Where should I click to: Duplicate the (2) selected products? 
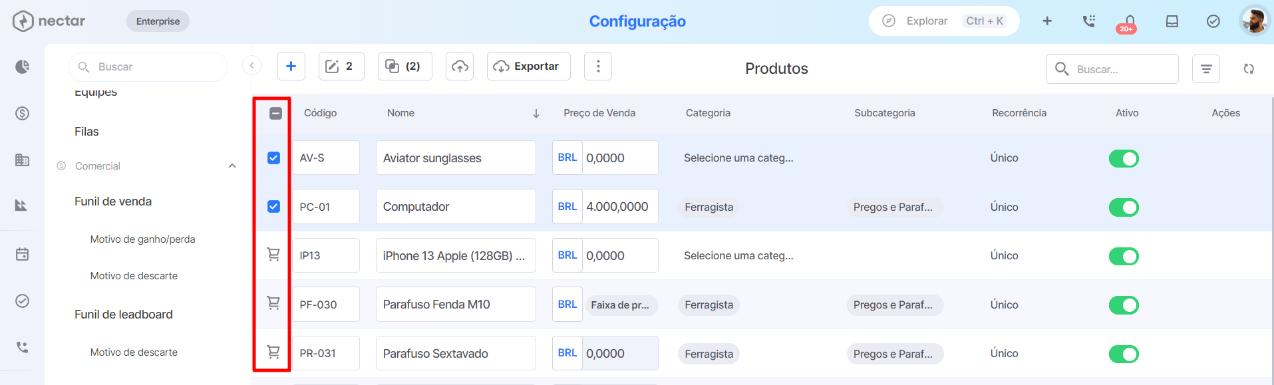point(404,66)
